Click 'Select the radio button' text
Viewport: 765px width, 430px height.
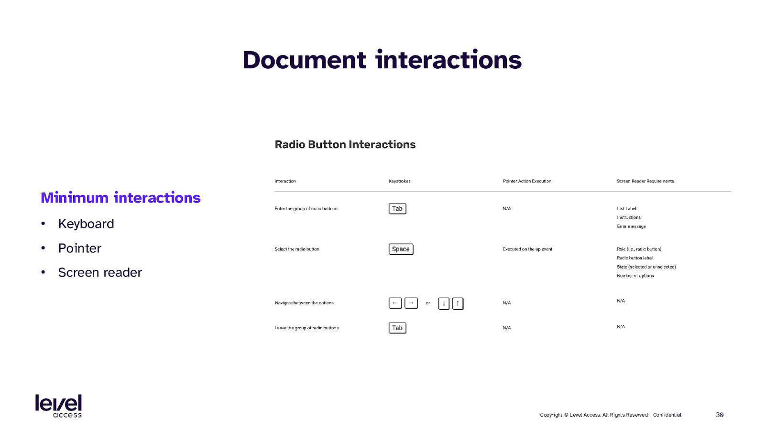pyautogui.click(x=297, y=249)
